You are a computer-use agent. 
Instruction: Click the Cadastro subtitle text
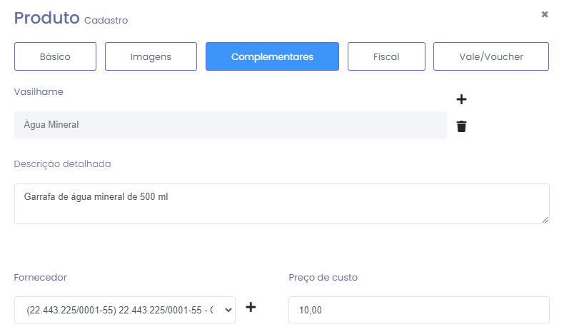click(106, 21)
